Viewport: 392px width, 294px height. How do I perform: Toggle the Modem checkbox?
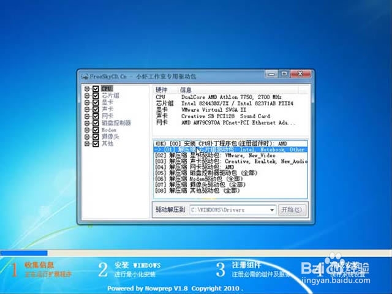[x=96, y=130]
